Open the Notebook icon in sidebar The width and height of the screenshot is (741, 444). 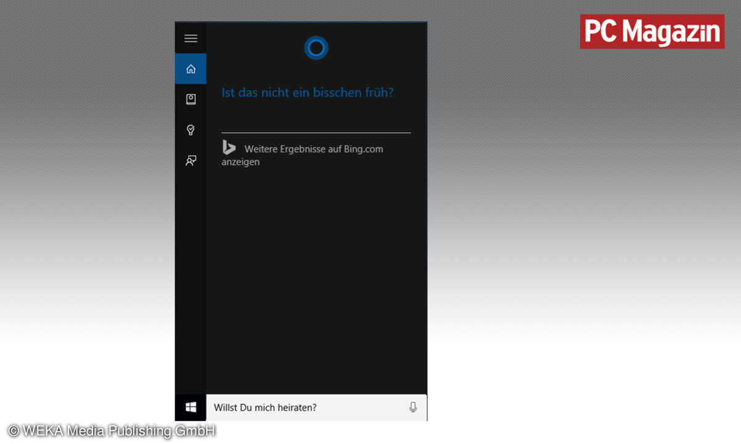click(191, 99)
